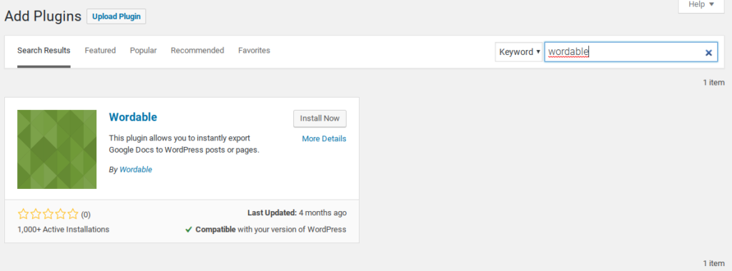The width and height of the screenshot is (732, 271).
Task: Open the Recommended tab
Action: click(x=197, y=51)
